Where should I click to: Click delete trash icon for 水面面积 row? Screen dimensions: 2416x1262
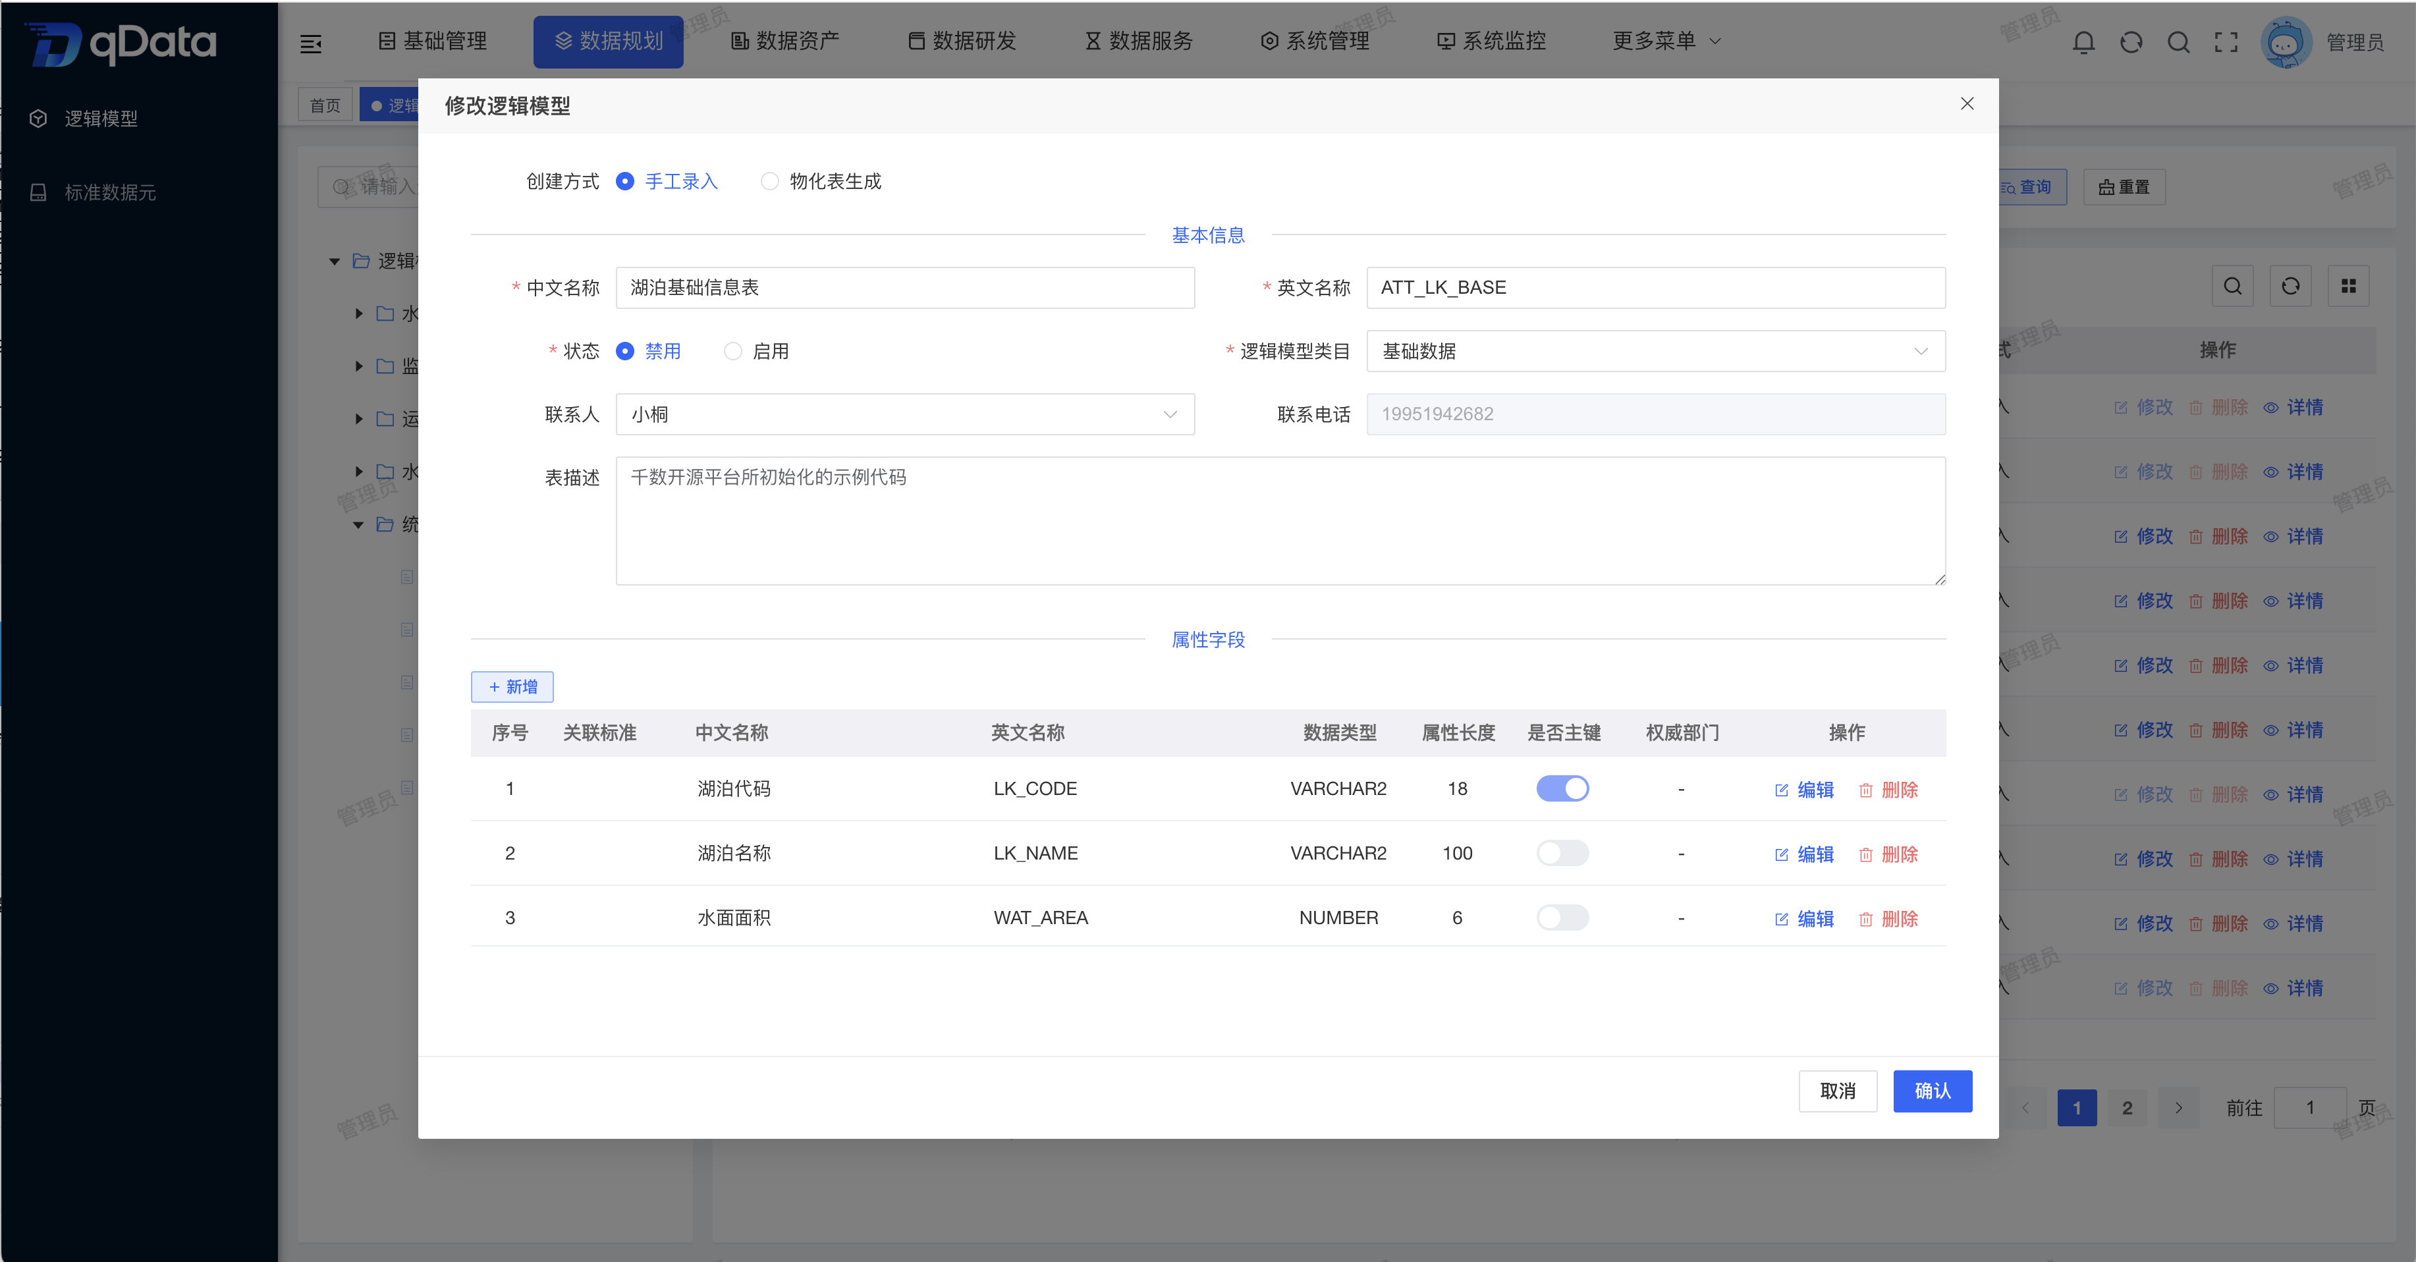[x=1865, y=919]
